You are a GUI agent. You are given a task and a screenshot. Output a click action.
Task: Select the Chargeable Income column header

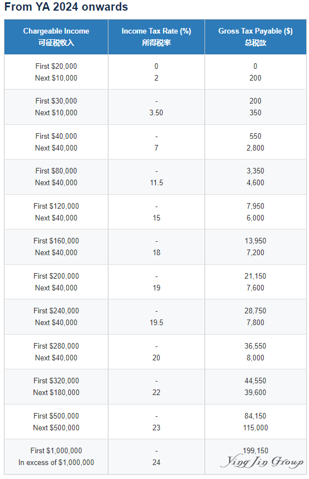[x=56, y=37]
